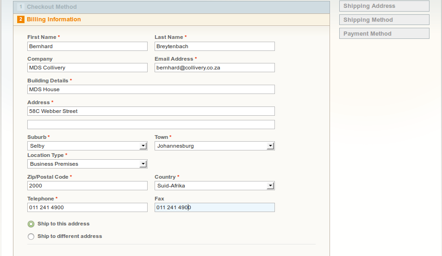Focus the Zip/Postal Code field with 2000

click(87, 186)
